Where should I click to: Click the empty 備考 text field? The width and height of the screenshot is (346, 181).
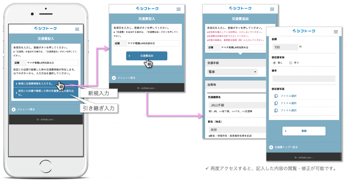tap(303, 78)
